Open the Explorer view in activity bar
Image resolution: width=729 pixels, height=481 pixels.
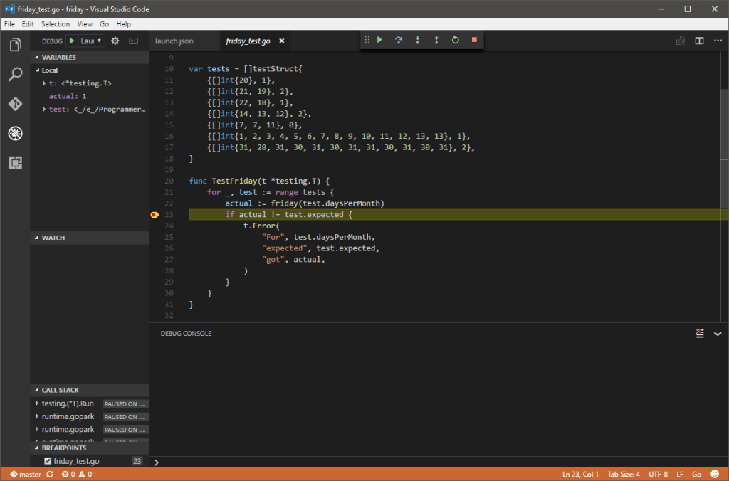click(15, 45)
